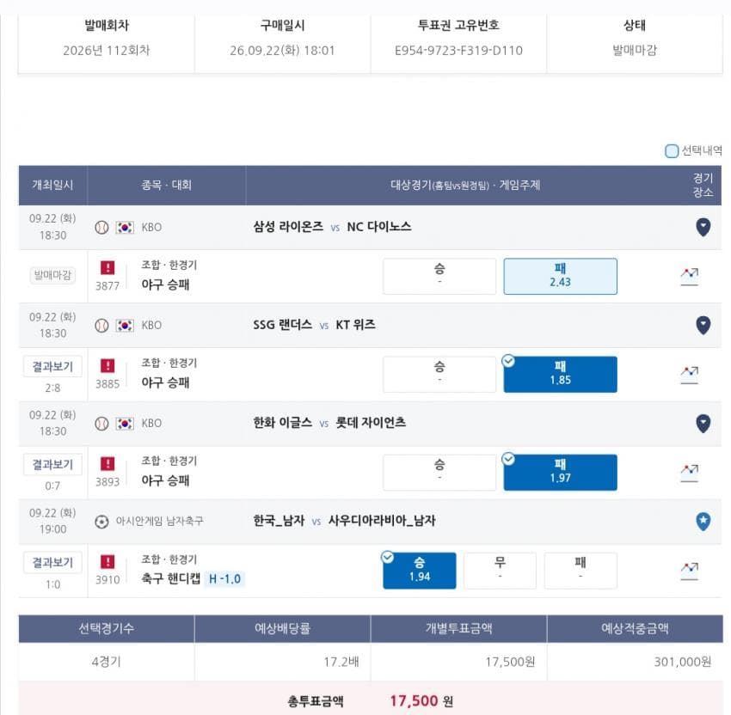Viewport: 731px width, 715px height.
Task: Toggle 승 1.94 selection for soccer handicap
Action: 419,571
